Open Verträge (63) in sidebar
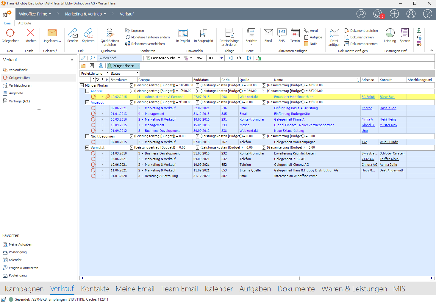Viewport: 436px width, 303px height. pyautogui.click(x=19, y=101)
